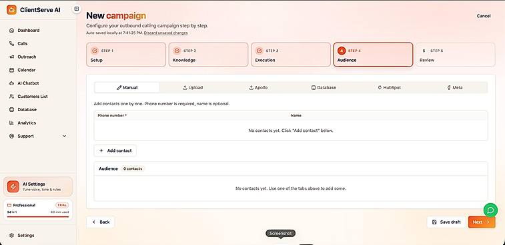Click the trial usage progress bar
Screen dimensions: 505x245
[38, 217]
